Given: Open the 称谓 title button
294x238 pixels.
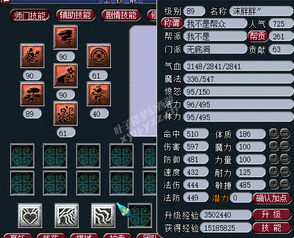Looking at the screenshot, I should pos(172,23).
